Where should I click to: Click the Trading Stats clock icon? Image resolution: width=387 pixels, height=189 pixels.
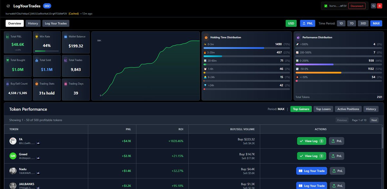tap(36, 84)
